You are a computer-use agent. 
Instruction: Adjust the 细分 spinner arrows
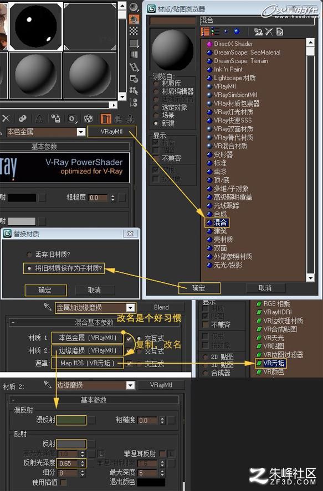(x=83, y=473)
